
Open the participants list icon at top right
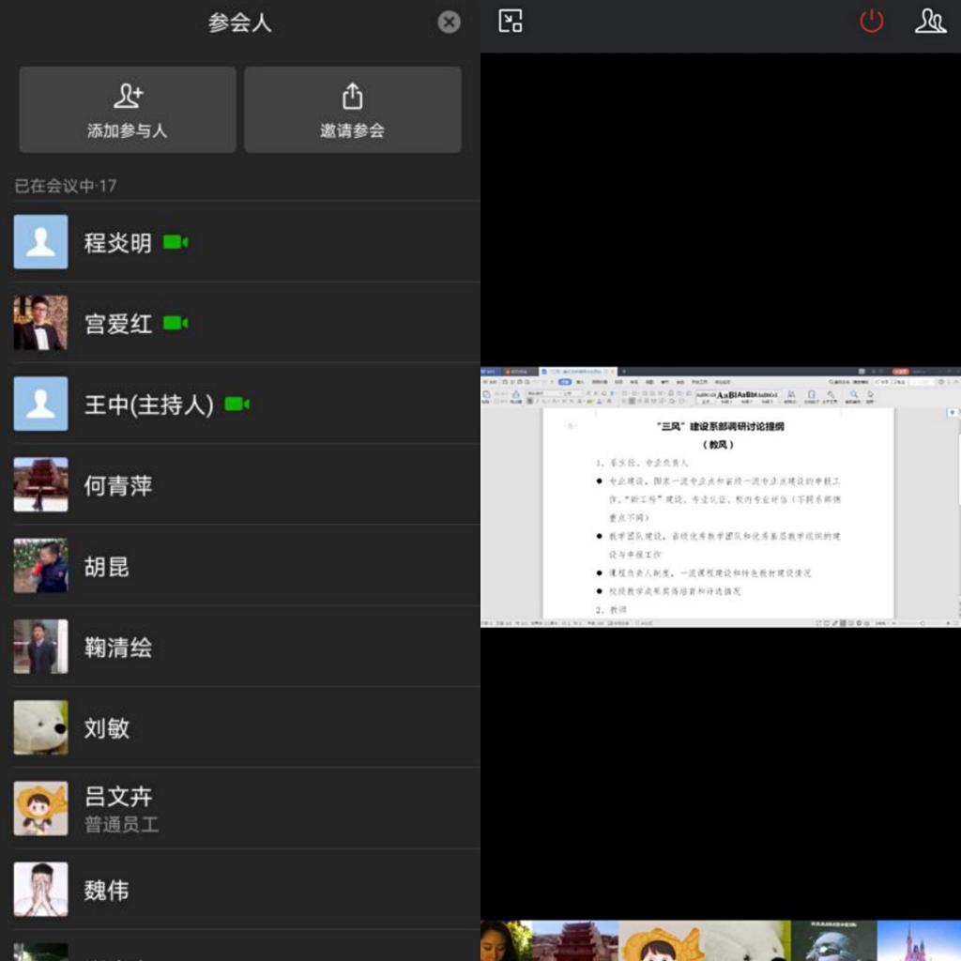pos(930,22)
